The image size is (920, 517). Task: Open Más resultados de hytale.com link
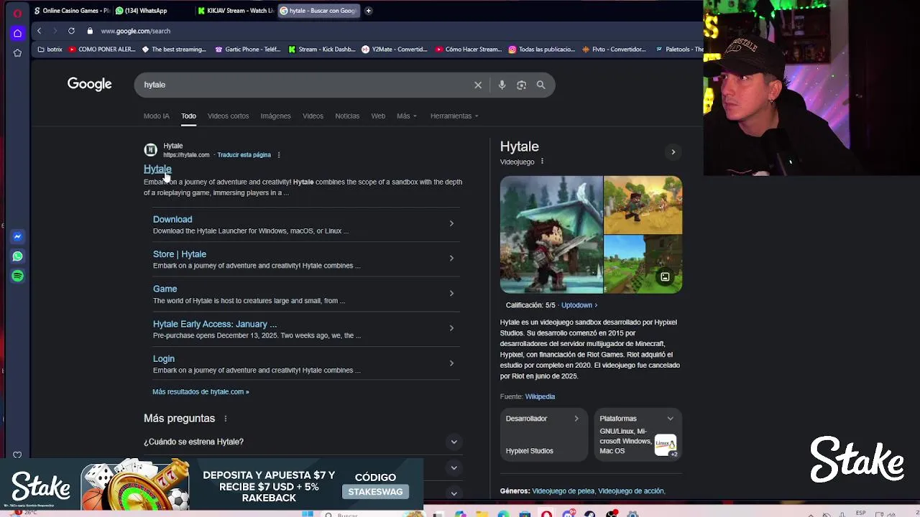201,392
